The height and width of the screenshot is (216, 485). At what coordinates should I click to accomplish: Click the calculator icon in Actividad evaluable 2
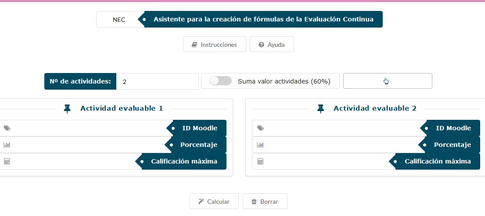click(x=260, y=161)
